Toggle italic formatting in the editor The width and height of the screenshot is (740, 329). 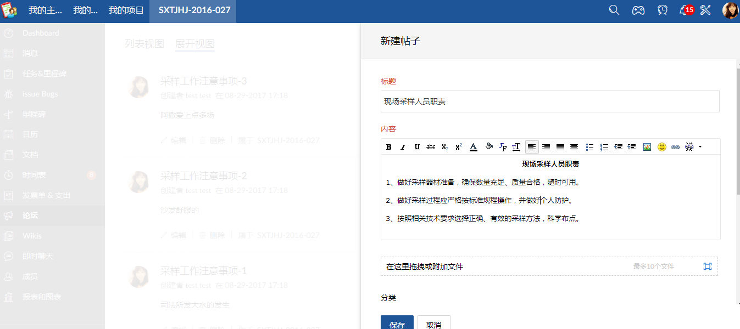(403, 147)
